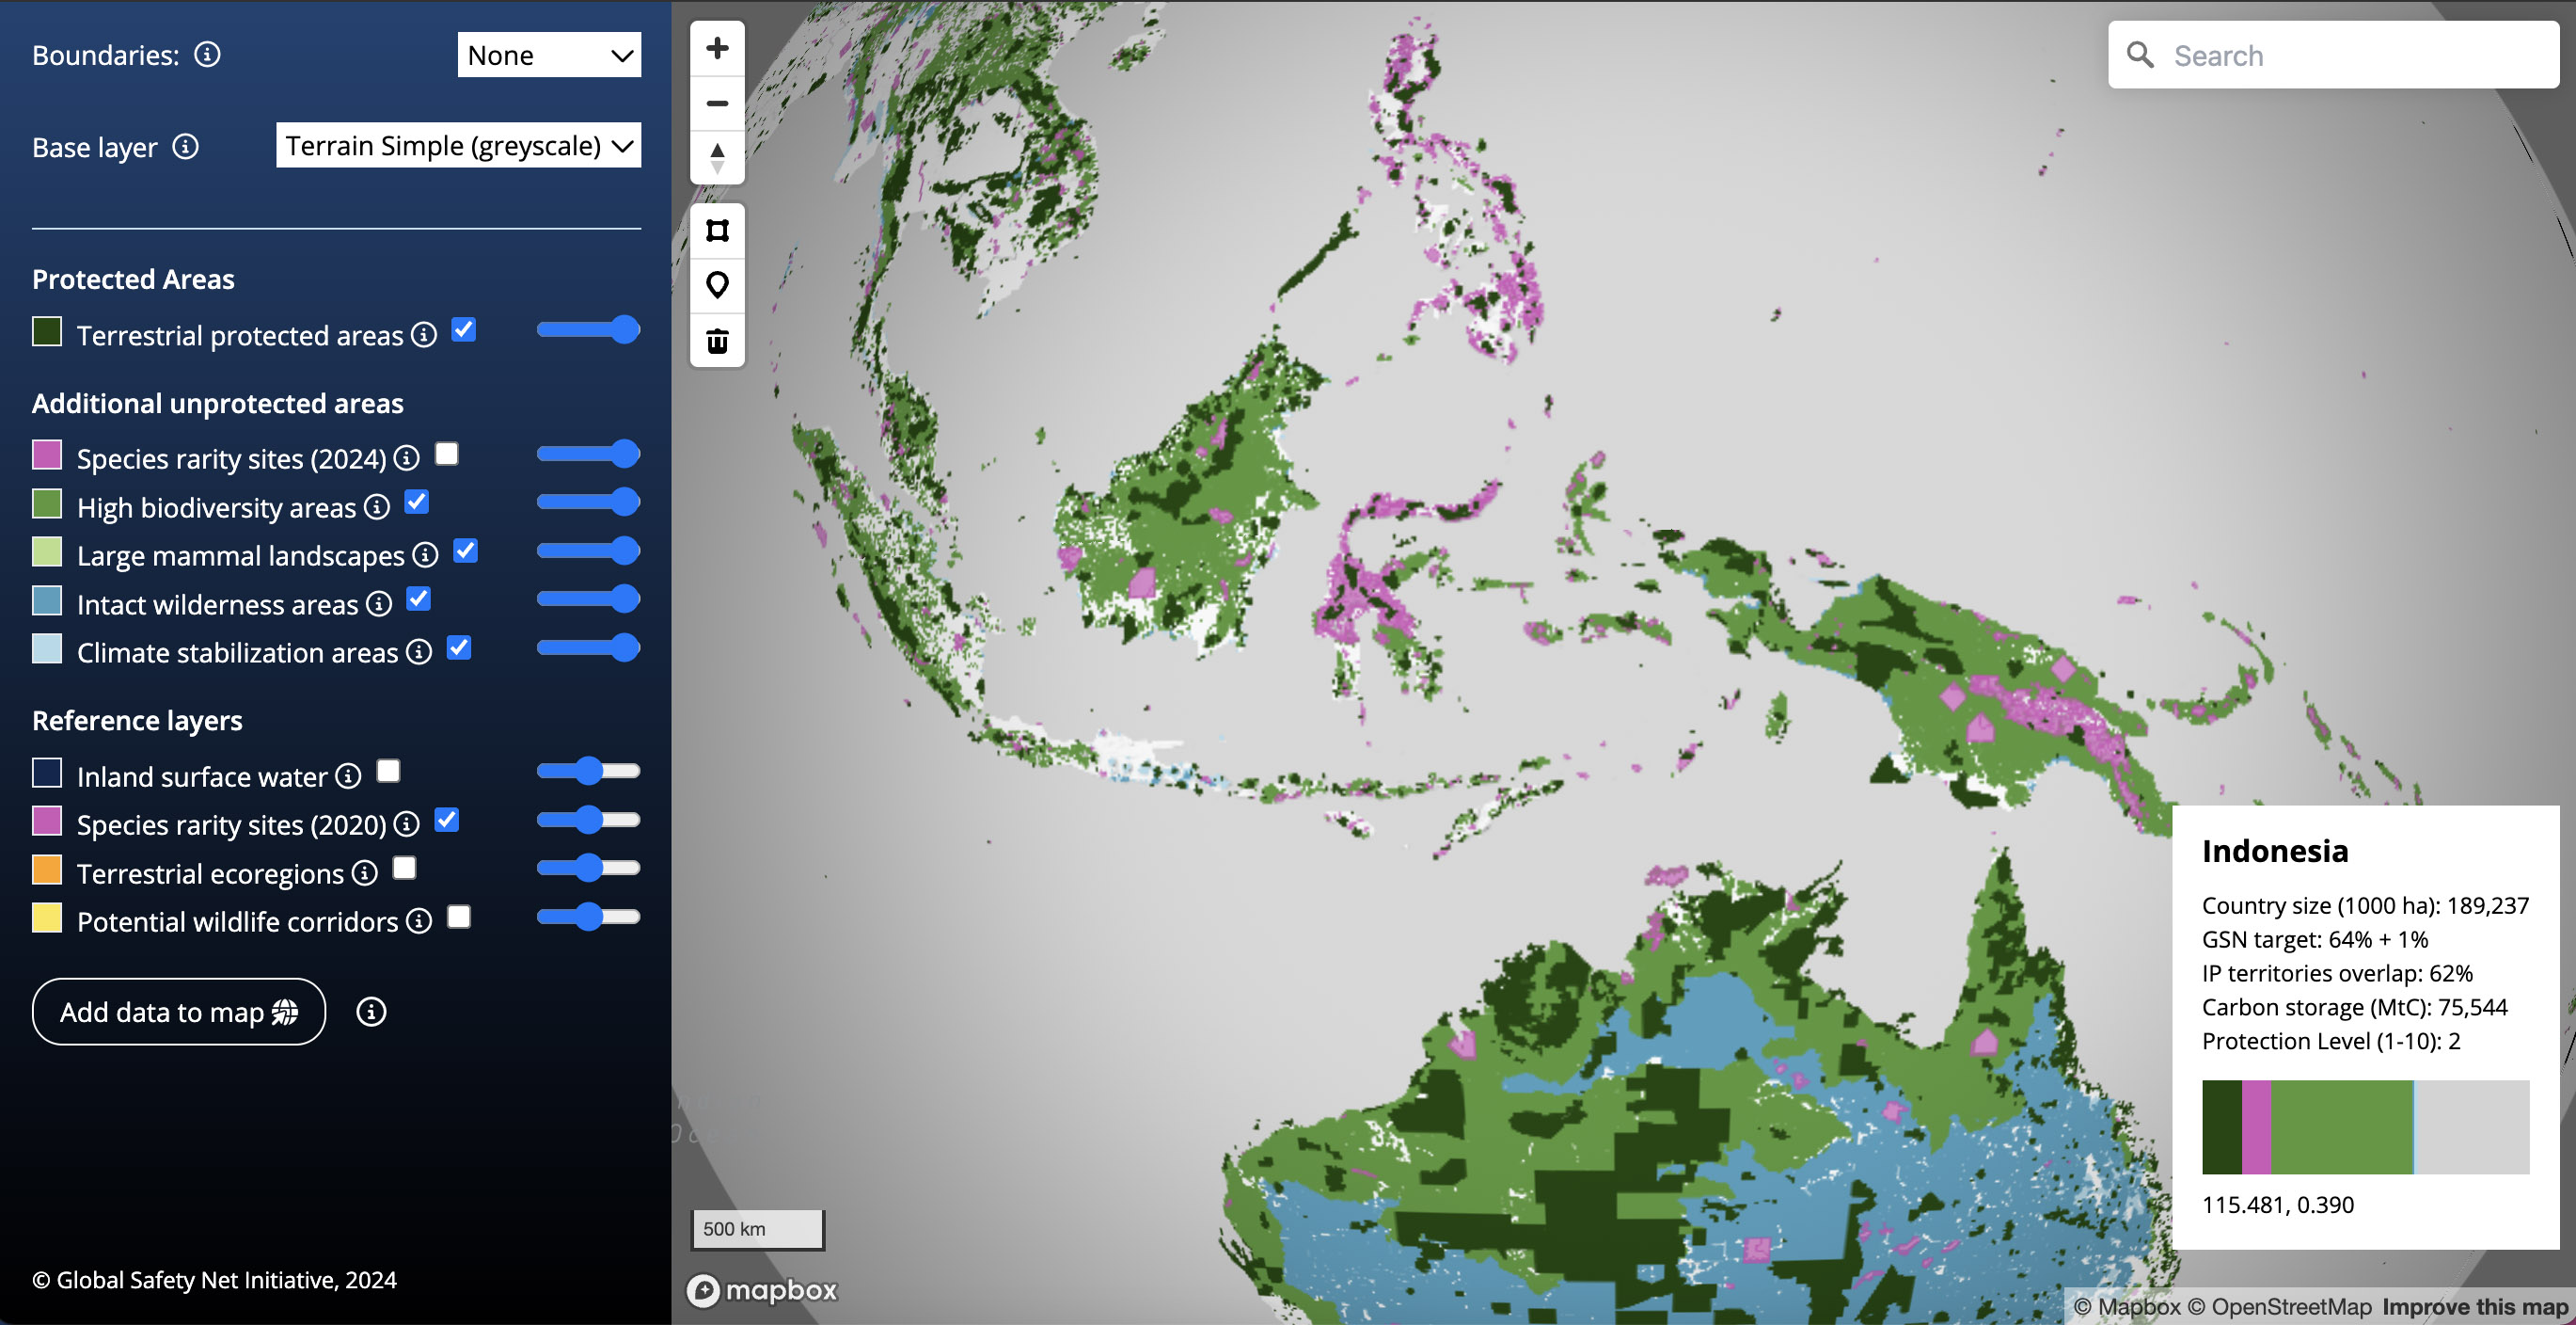
Task: Toggle the Species rarity sites (2024) checkbox
Action: (x=446, y=453)
